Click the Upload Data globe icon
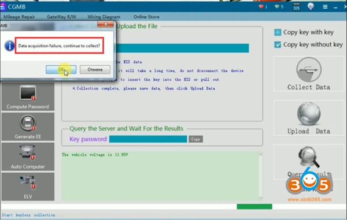 coord(309,114)
